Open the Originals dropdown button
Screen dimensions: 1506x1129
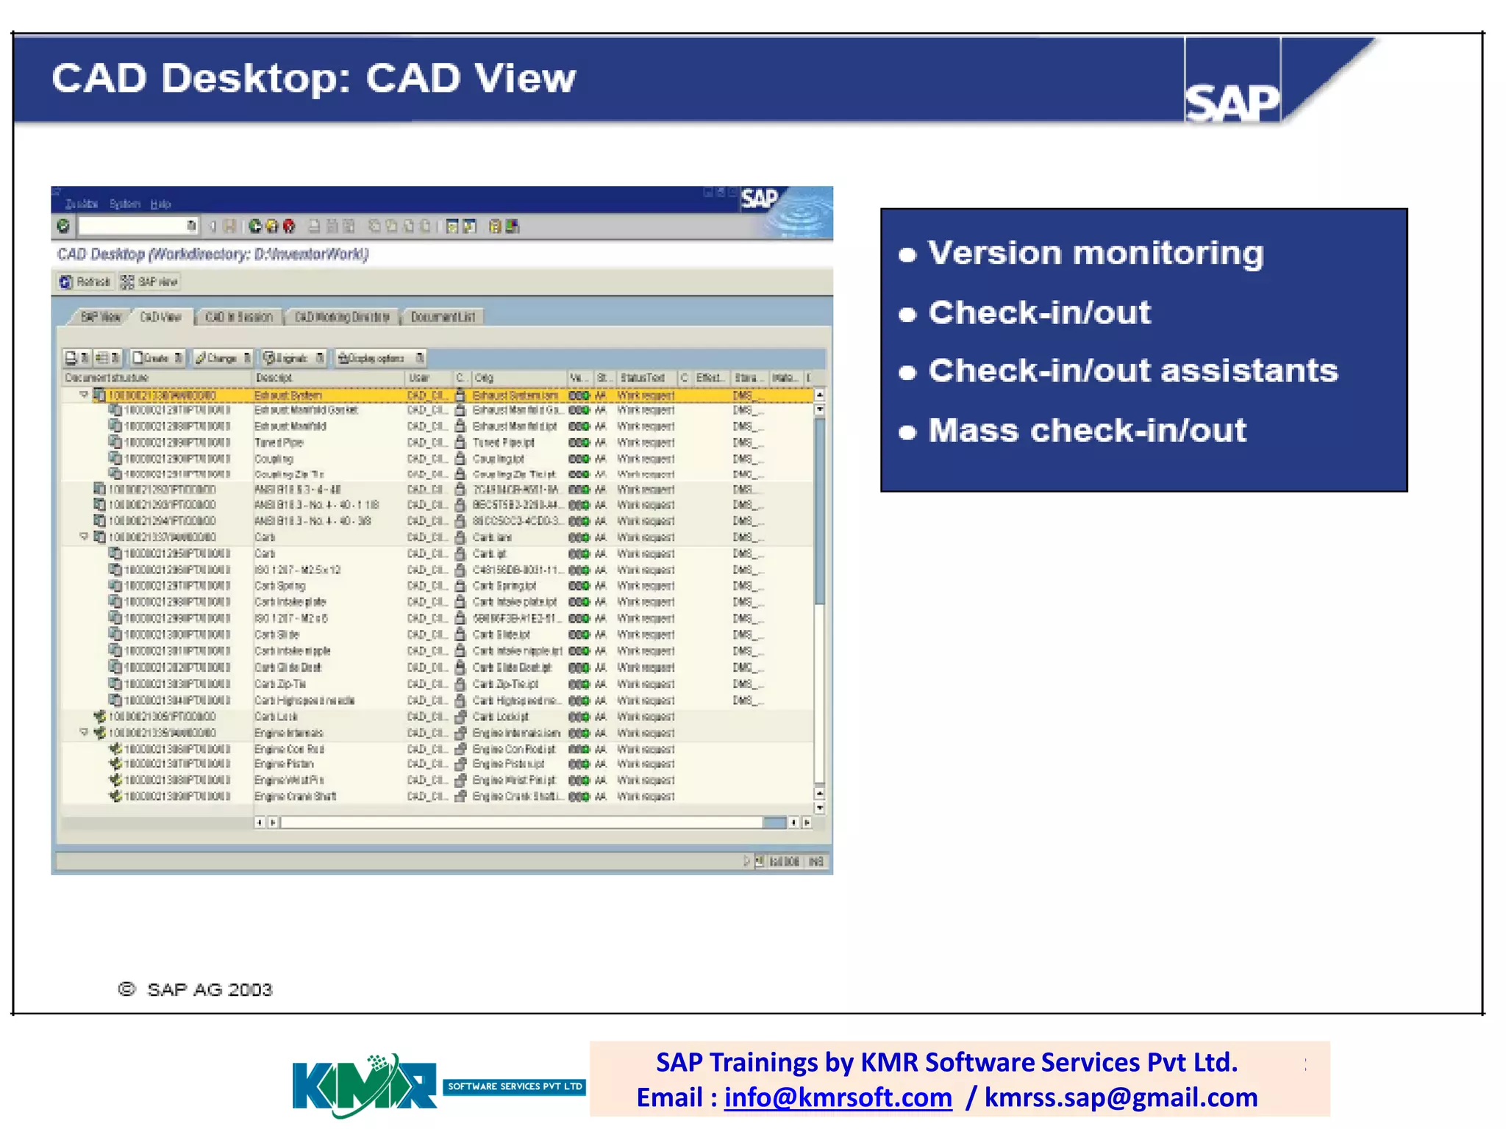[x=293, y=358]
